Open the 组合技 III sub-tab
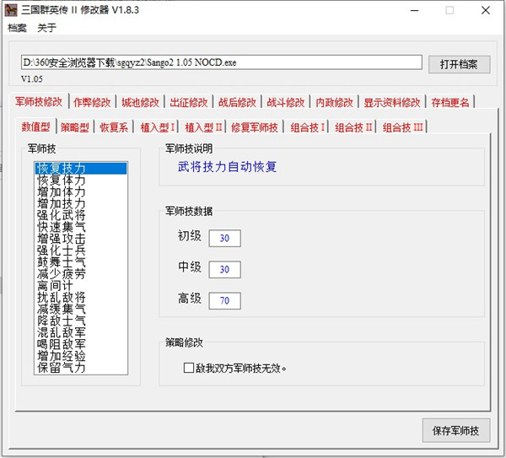Screen dimensions: 506x458 coord(403,127)
